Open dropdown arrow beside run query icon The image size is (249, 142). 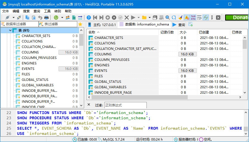(139, 18)
